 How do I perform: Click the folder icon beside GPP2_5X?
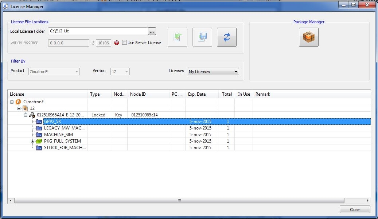click(39, 121)
